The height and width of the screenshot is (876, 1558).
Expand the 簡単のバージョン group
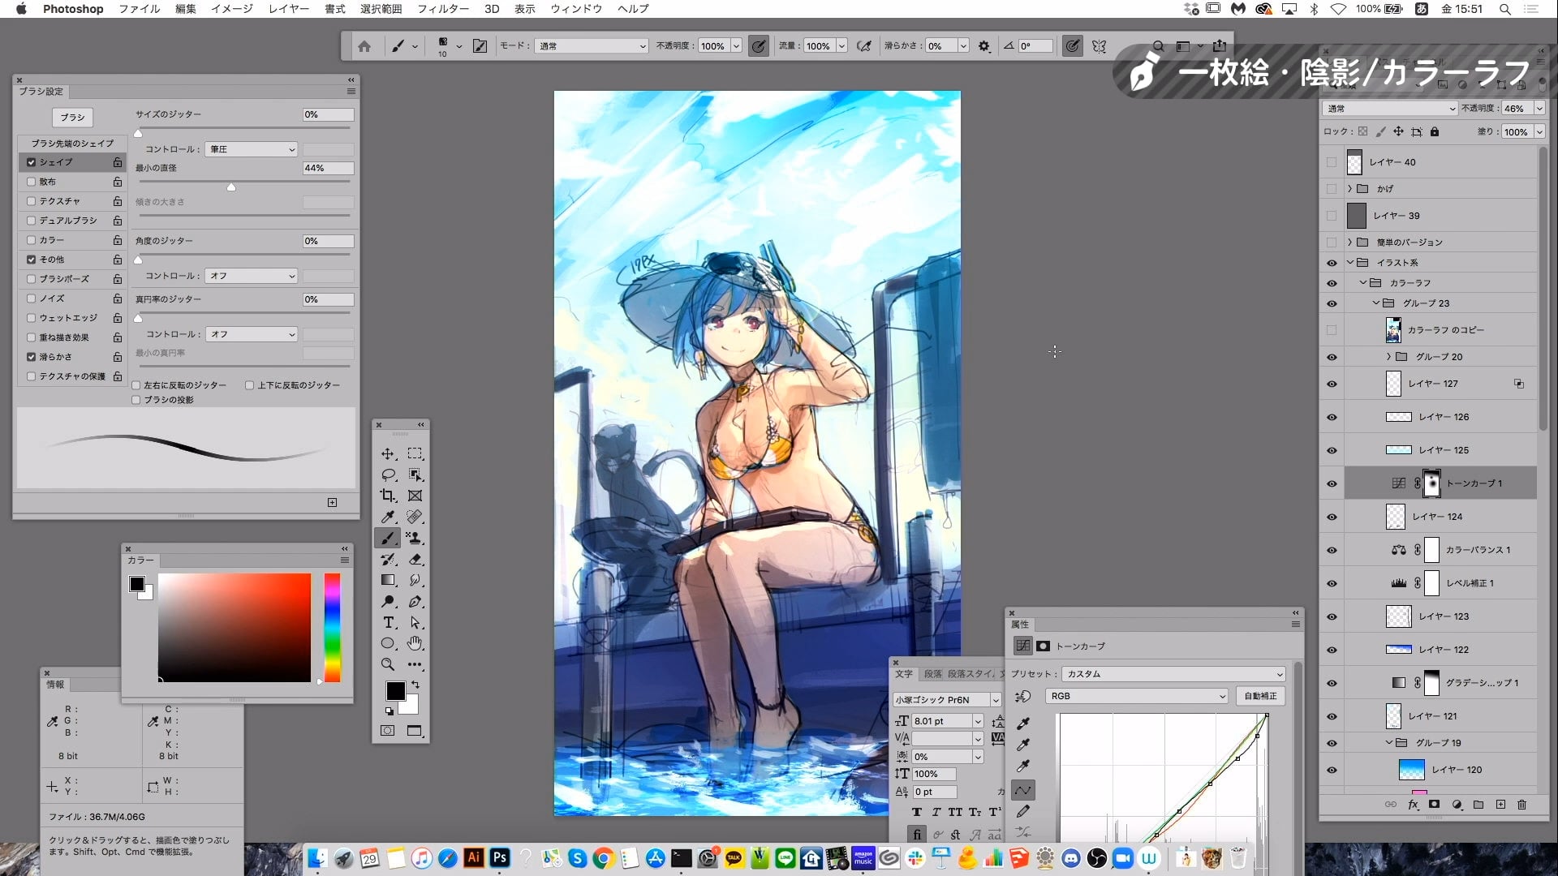(x=1349, y=243)
